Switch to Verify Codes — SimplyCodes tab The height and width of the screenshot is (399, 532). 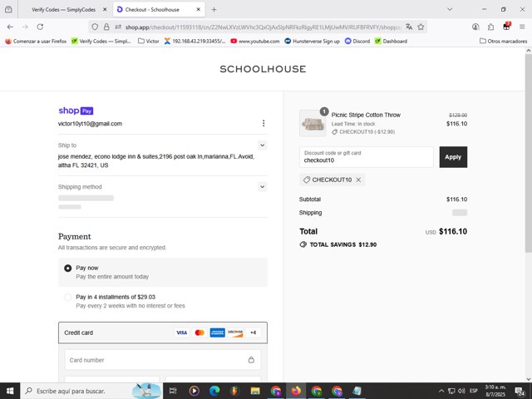64,9
